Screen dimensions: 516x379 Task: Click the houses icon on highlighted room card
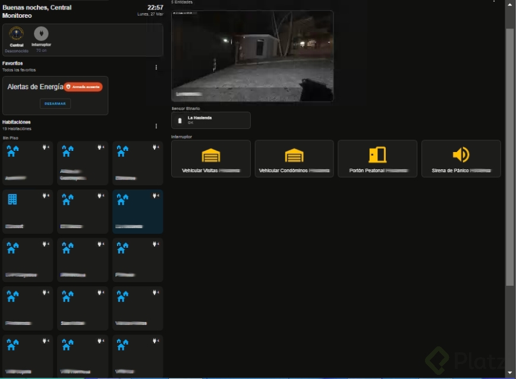[122, 199]
